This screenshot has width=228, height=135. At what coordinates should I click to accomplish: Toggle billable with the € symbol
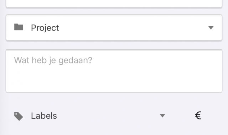click(x=198, y=115)
